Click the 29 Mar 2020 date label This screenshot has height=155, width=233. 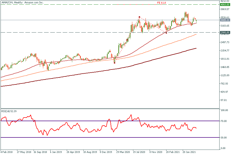click(x=123, y=152)
